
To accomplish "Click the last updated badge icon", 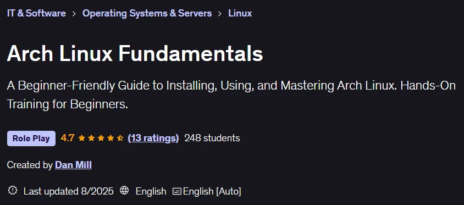I will click(13, 191).
